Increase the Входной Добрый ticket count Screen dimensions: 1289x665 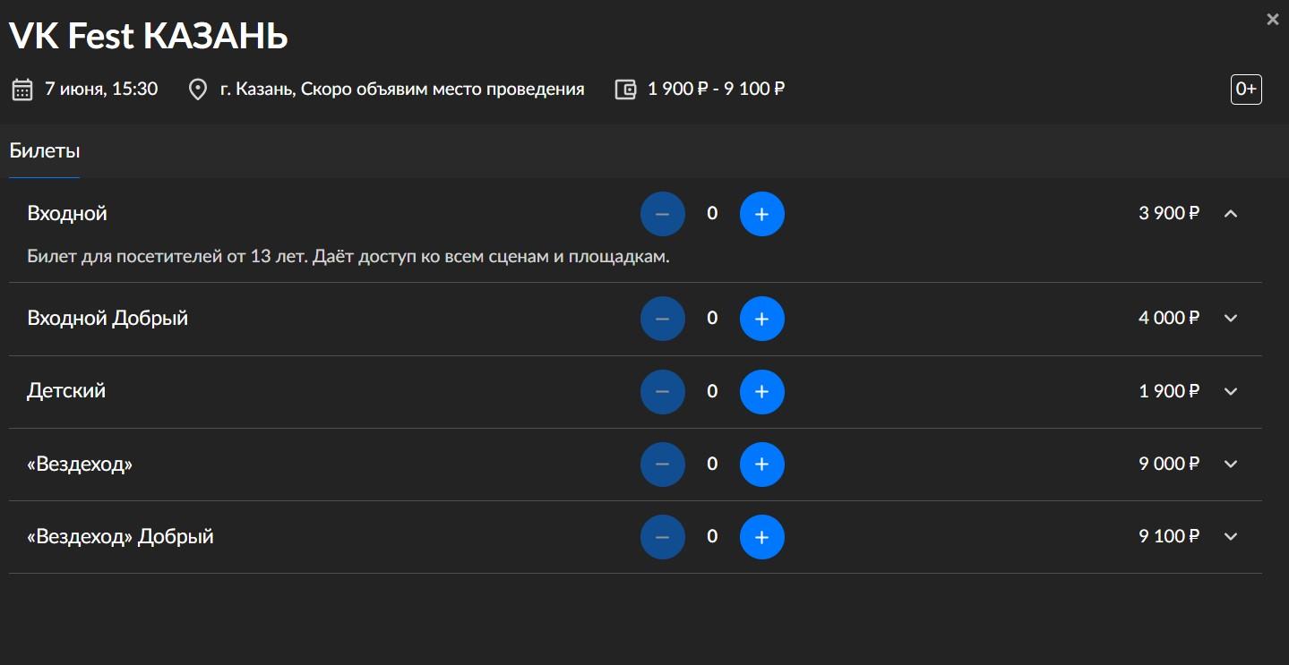[761, 319]
